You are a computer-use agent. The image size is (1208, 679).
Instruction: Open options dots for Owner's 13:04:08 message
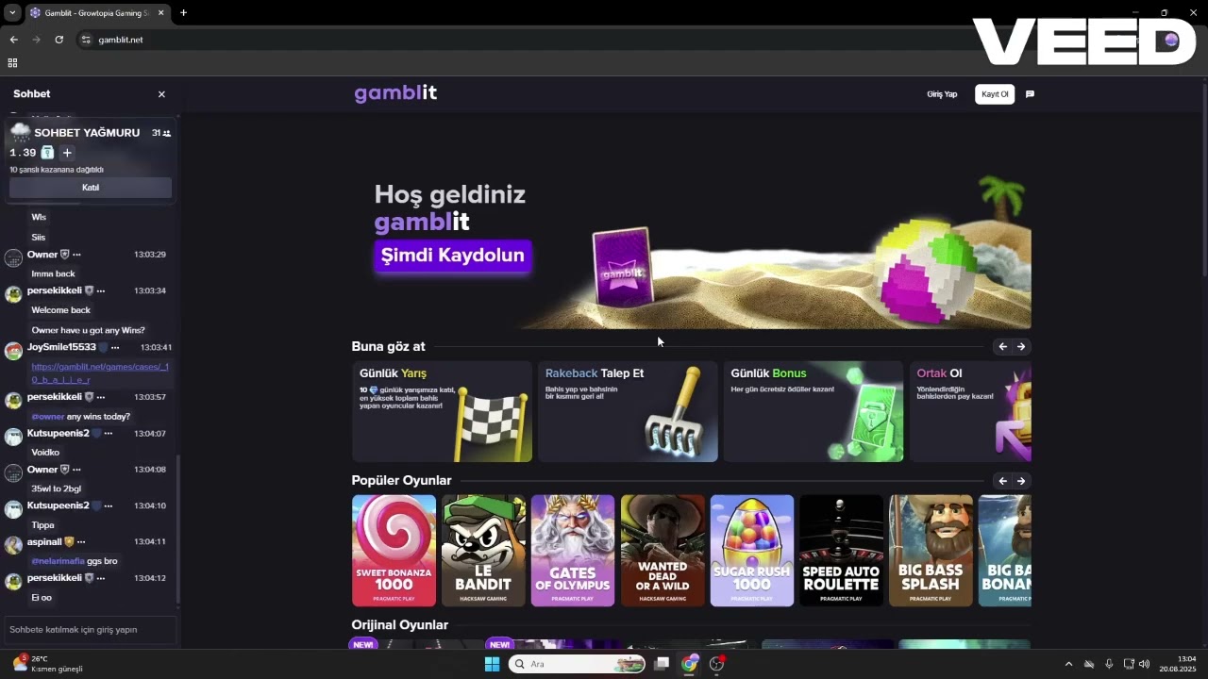pos(77,470)
